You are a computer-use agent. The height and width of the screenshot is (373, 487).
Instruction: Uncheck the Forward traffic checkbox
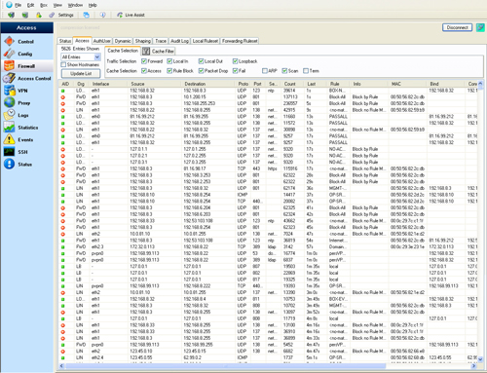(x=144, y=61)
